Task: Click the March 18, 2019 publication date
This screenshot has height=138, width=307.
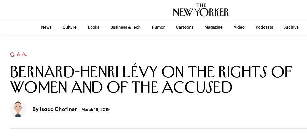Action: (95, 109)
